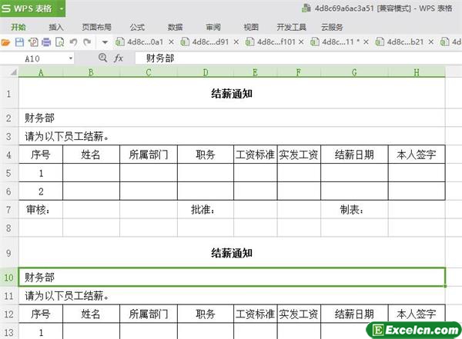
Task: Select the 视图 tab
Action: (x=251, y=28)
